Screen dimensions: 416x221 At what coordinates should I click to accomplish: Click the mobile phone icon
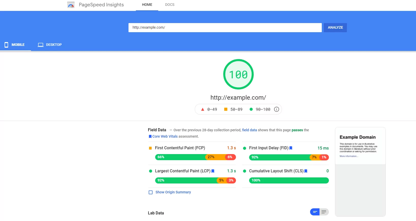(6, 45)
